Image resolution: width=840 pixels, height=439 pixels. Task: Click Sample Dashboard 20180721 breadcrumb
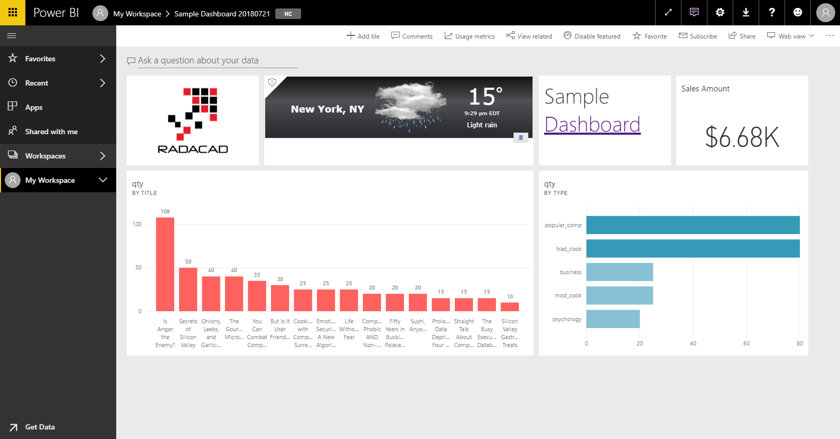pos(222,14)
